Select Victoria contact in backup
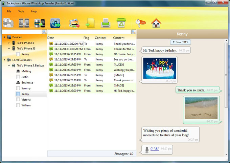Viewport: 230px width, 163px height. (x=26, y=100)
